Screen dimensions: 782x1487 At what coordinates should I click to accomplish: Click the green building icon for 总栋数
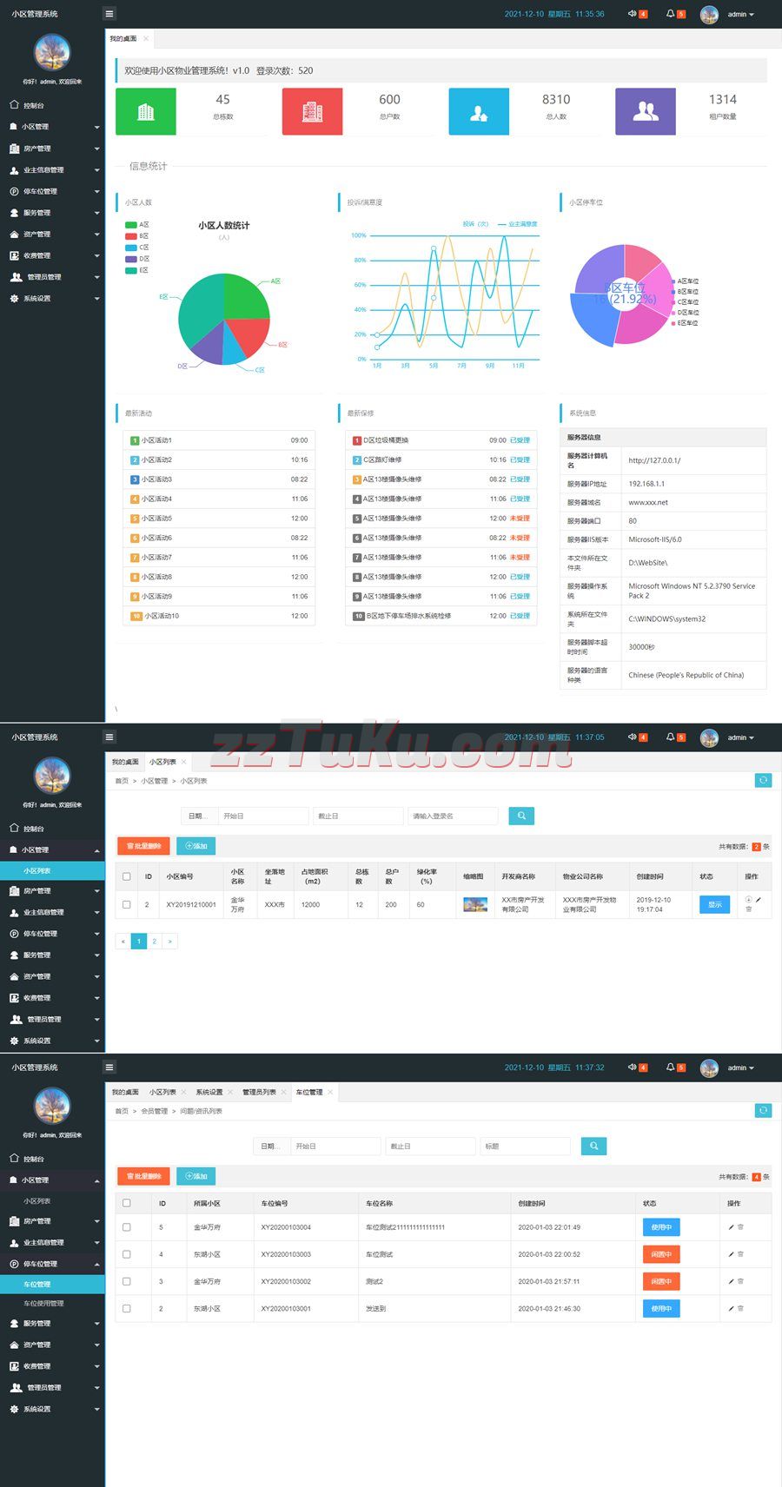click(146, 112)
